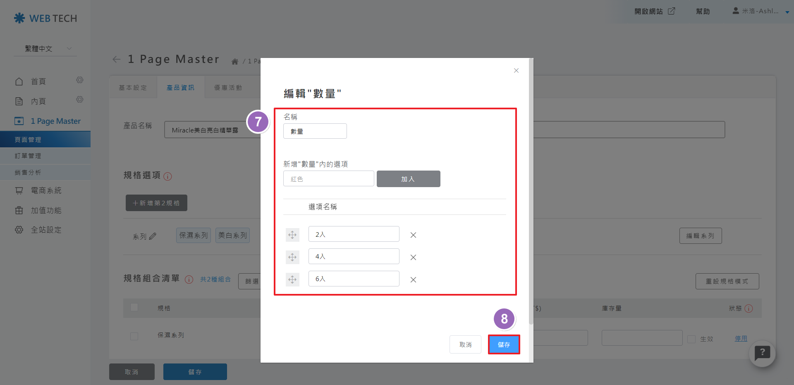Delete the 2入 option using X icon
This screenshot has height=385, width=794.
413,235
